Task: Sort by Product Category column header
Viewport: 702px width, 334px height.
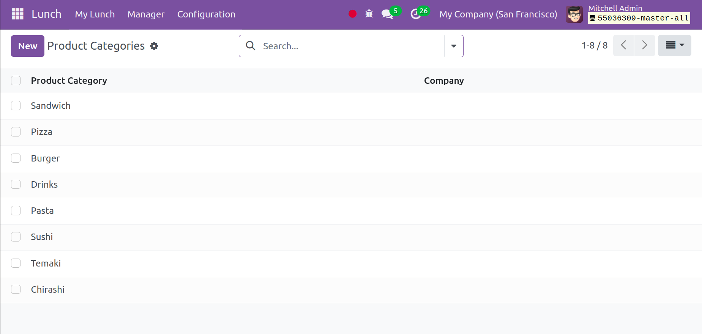Action: pos(69,81)
